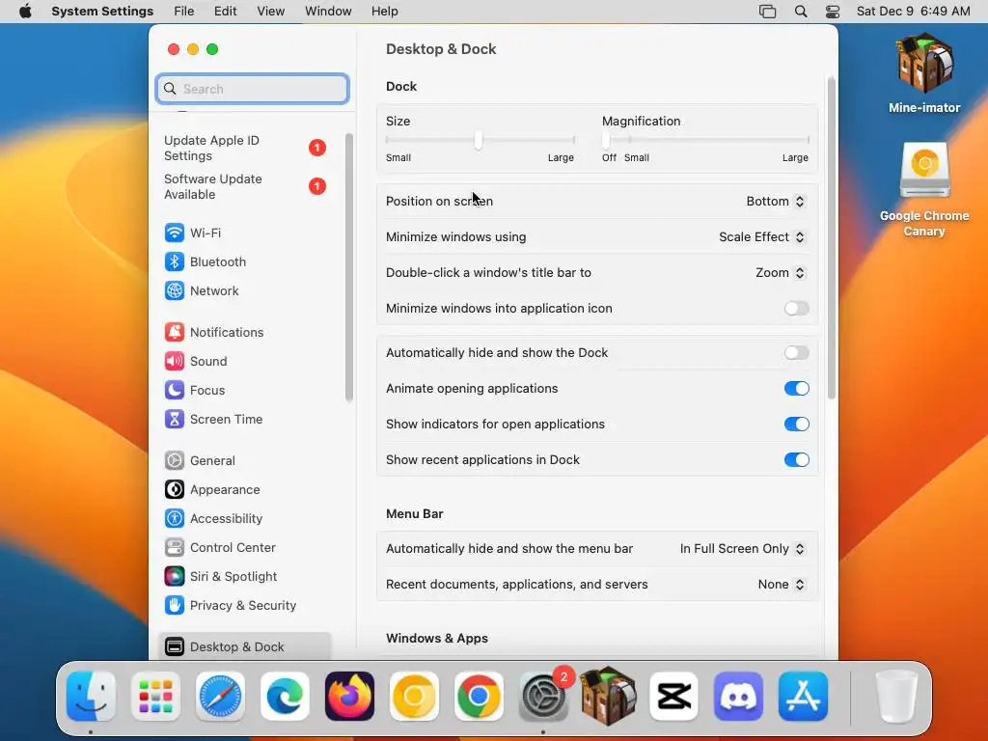Open Launchpad from the Dock
This screenshot has height=741, width=988.
(155, 697)
